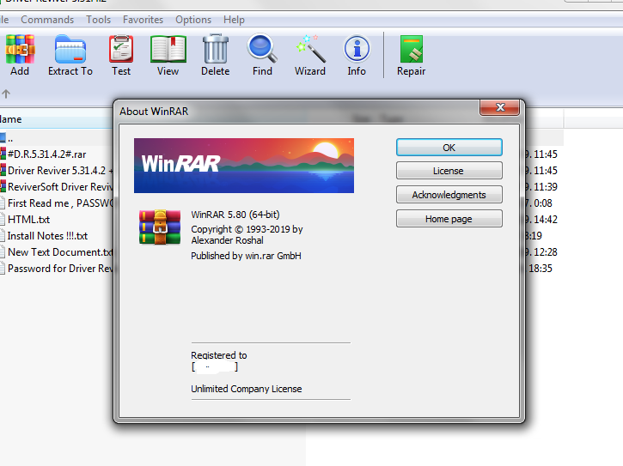The width and height of the screenshot is (623, 466).
Task: Click the 11:39 time value in file list
Action: tap(546, 186)
